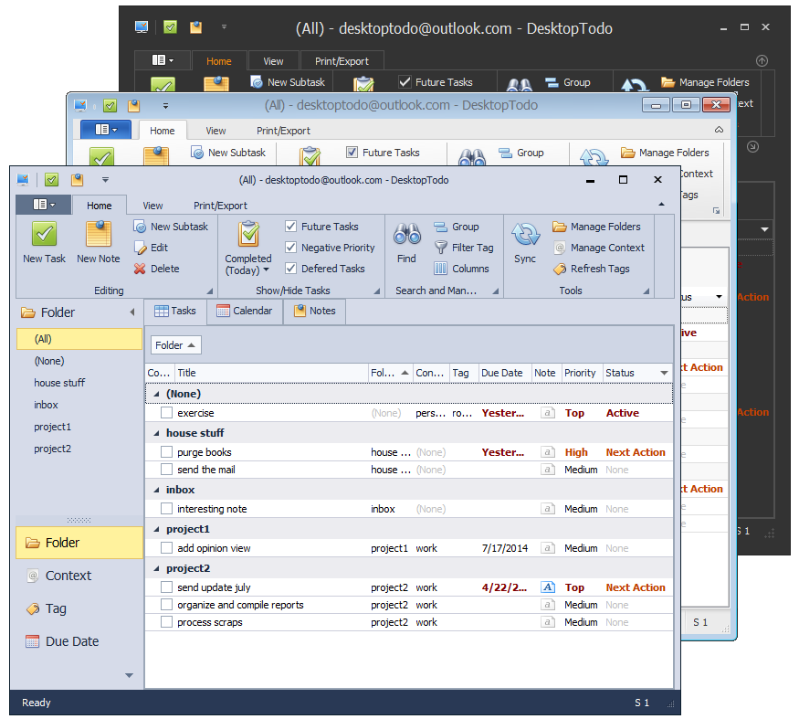
Task: Delete the selected task with red X
Action: 156,269
